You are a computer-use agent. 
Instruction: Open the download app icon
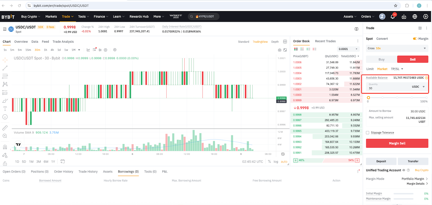click(404, 16)
